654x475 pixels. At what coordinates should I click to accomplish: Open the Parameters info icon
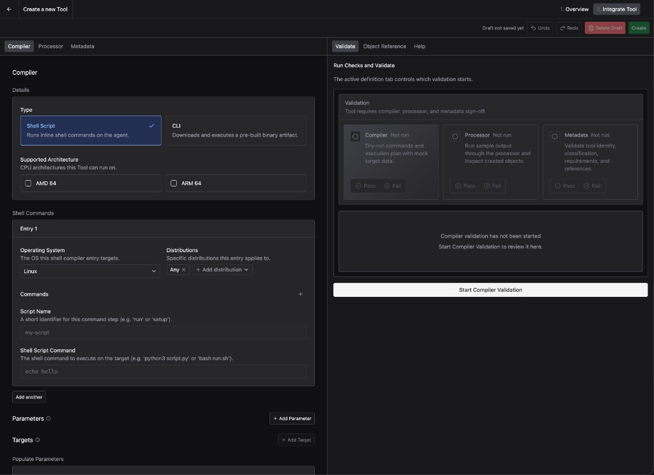point(49,419)
